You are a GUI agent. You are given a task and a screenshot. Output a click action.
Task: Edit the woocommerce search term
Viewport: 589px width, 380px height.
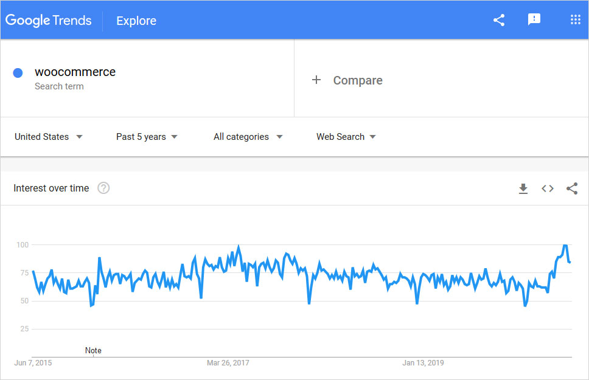point(75,72)
